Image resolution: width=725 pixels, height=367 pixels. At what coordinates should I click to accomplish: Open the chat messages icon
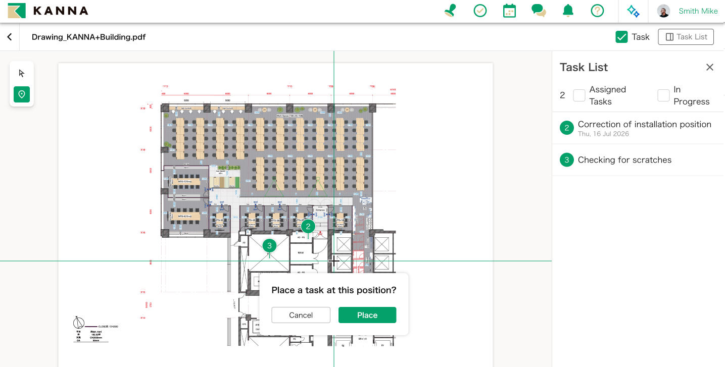point(539,11)
